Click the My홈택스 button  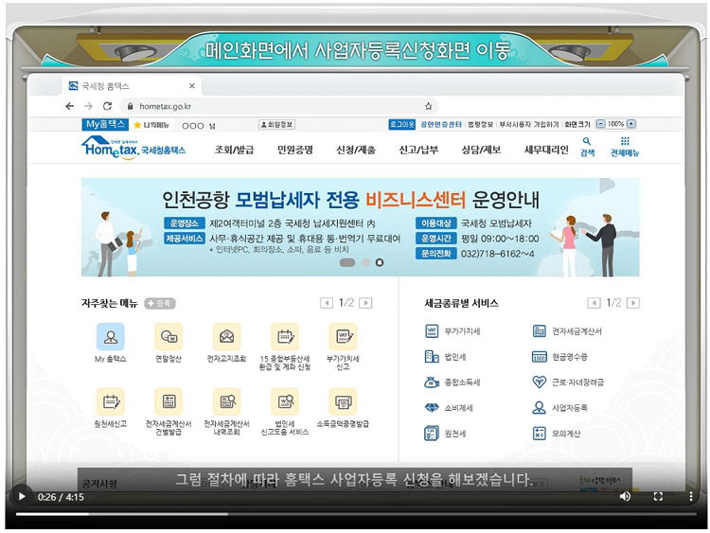pyautogui.click(x=105, y=124)
